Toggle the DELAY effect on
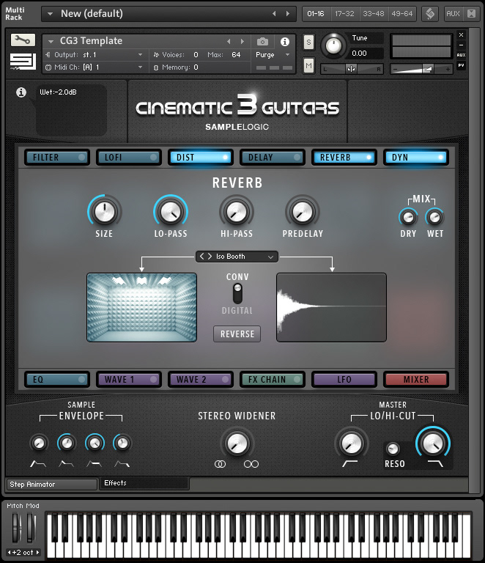Screen dimensions: 485x563 (273, 158)
